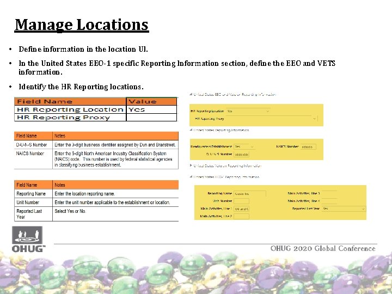Click the Main Activities, Line 1 field
The image size is (392, 294).
241,209
